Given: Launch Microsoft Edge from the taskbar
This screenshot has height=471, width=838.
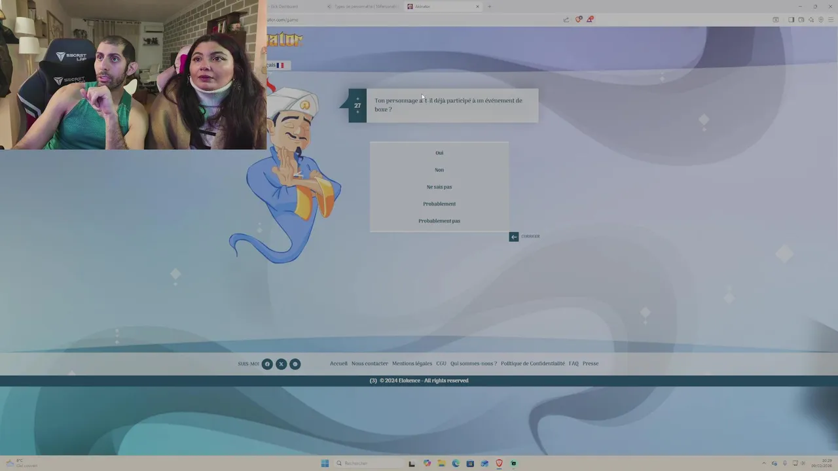Looking at the screenshot, I should pos(456,464).
